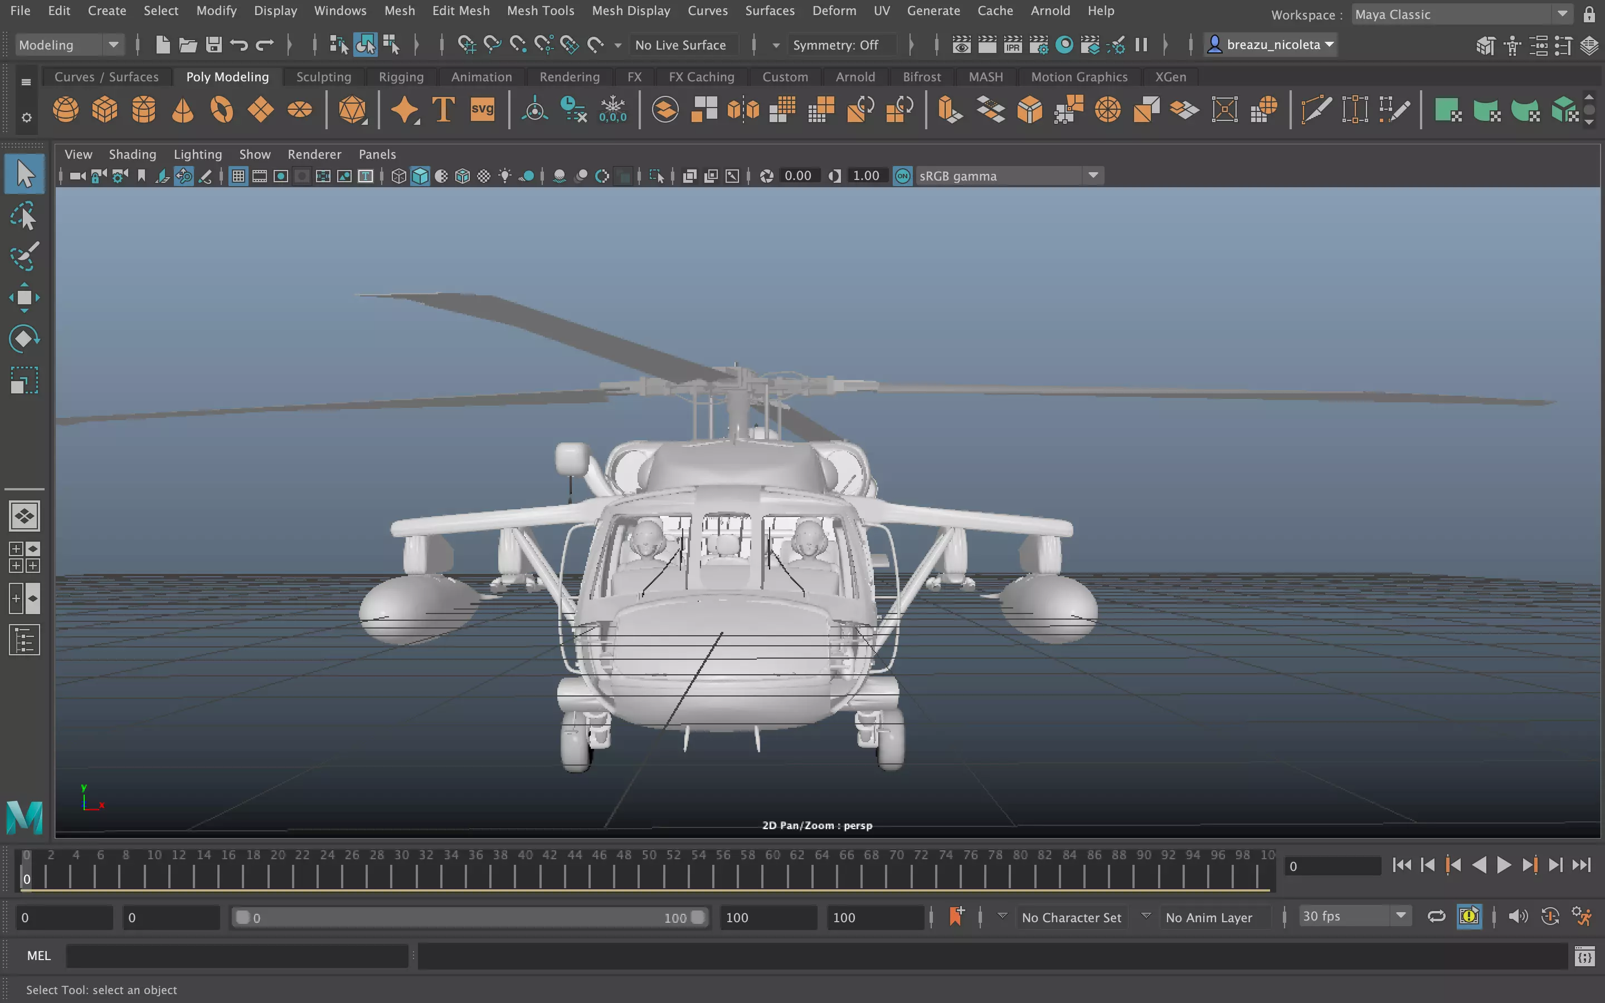Click the breazu_nicoleta account button

(x=1270, y=45)
